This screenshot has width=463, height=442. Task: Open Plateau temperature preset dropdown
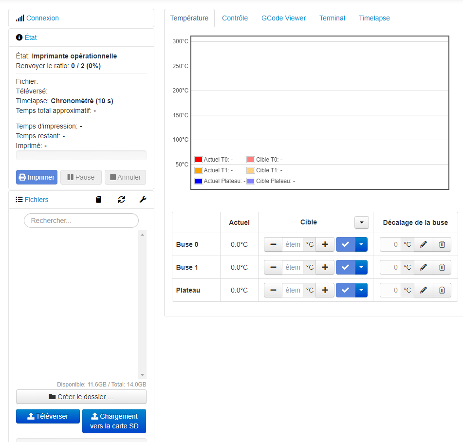361,290
